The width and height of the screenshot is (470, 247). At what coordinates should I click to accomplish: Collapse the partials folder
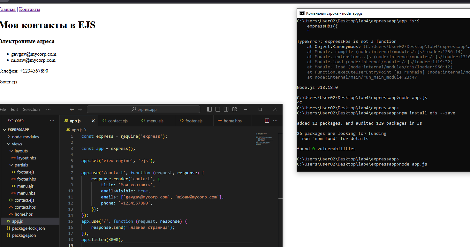(x=11, y=165)
